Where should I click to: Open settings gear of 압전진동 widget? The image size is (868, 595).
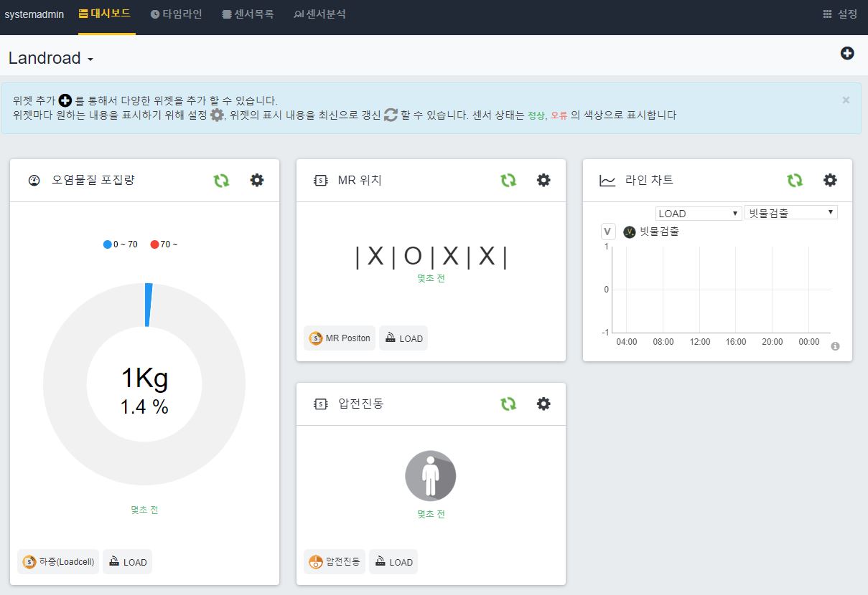(x=543, y=404)
